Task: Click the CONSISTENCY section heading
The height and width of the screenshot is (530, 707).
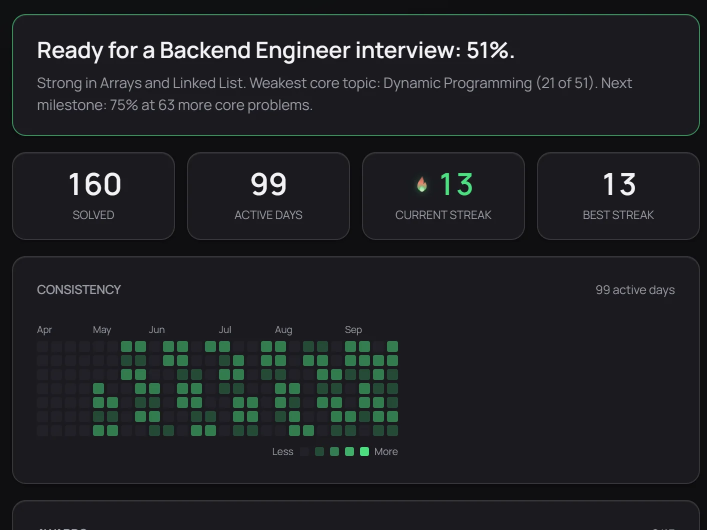Action: 79,289
